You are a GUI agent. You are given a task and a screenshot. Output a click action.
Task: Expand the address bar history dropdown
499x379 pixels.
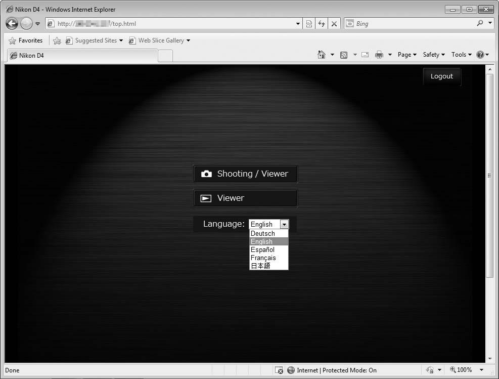click(298, 24)
